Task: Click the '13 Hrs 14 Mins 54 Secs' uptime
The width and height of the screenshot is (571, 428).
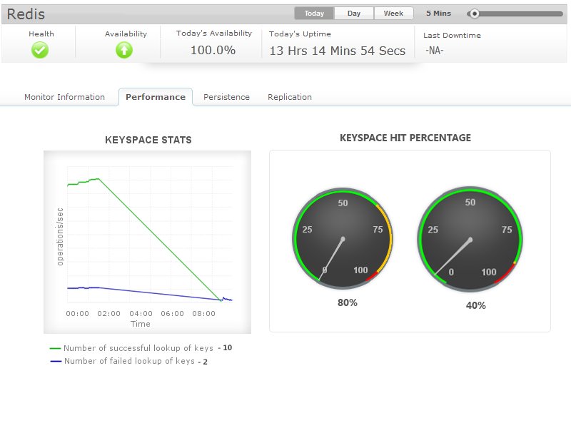Action: click(x=337, y=51)
